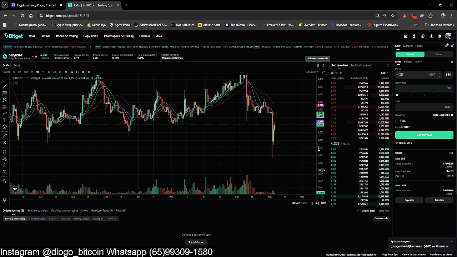Expand the Robôs mode dropdown

[419, 46]
